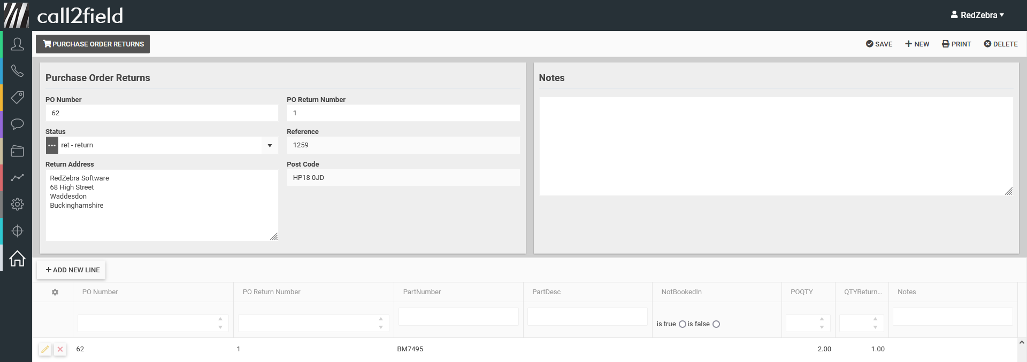Click into the Notes text area
1027x362 pixels.
click(x=776, y=146)
